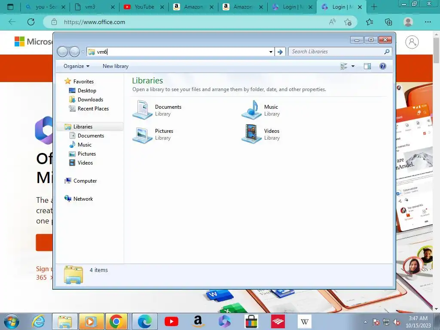
Task: Open the More view options dropdown arrow
Action: click(353, 66)
